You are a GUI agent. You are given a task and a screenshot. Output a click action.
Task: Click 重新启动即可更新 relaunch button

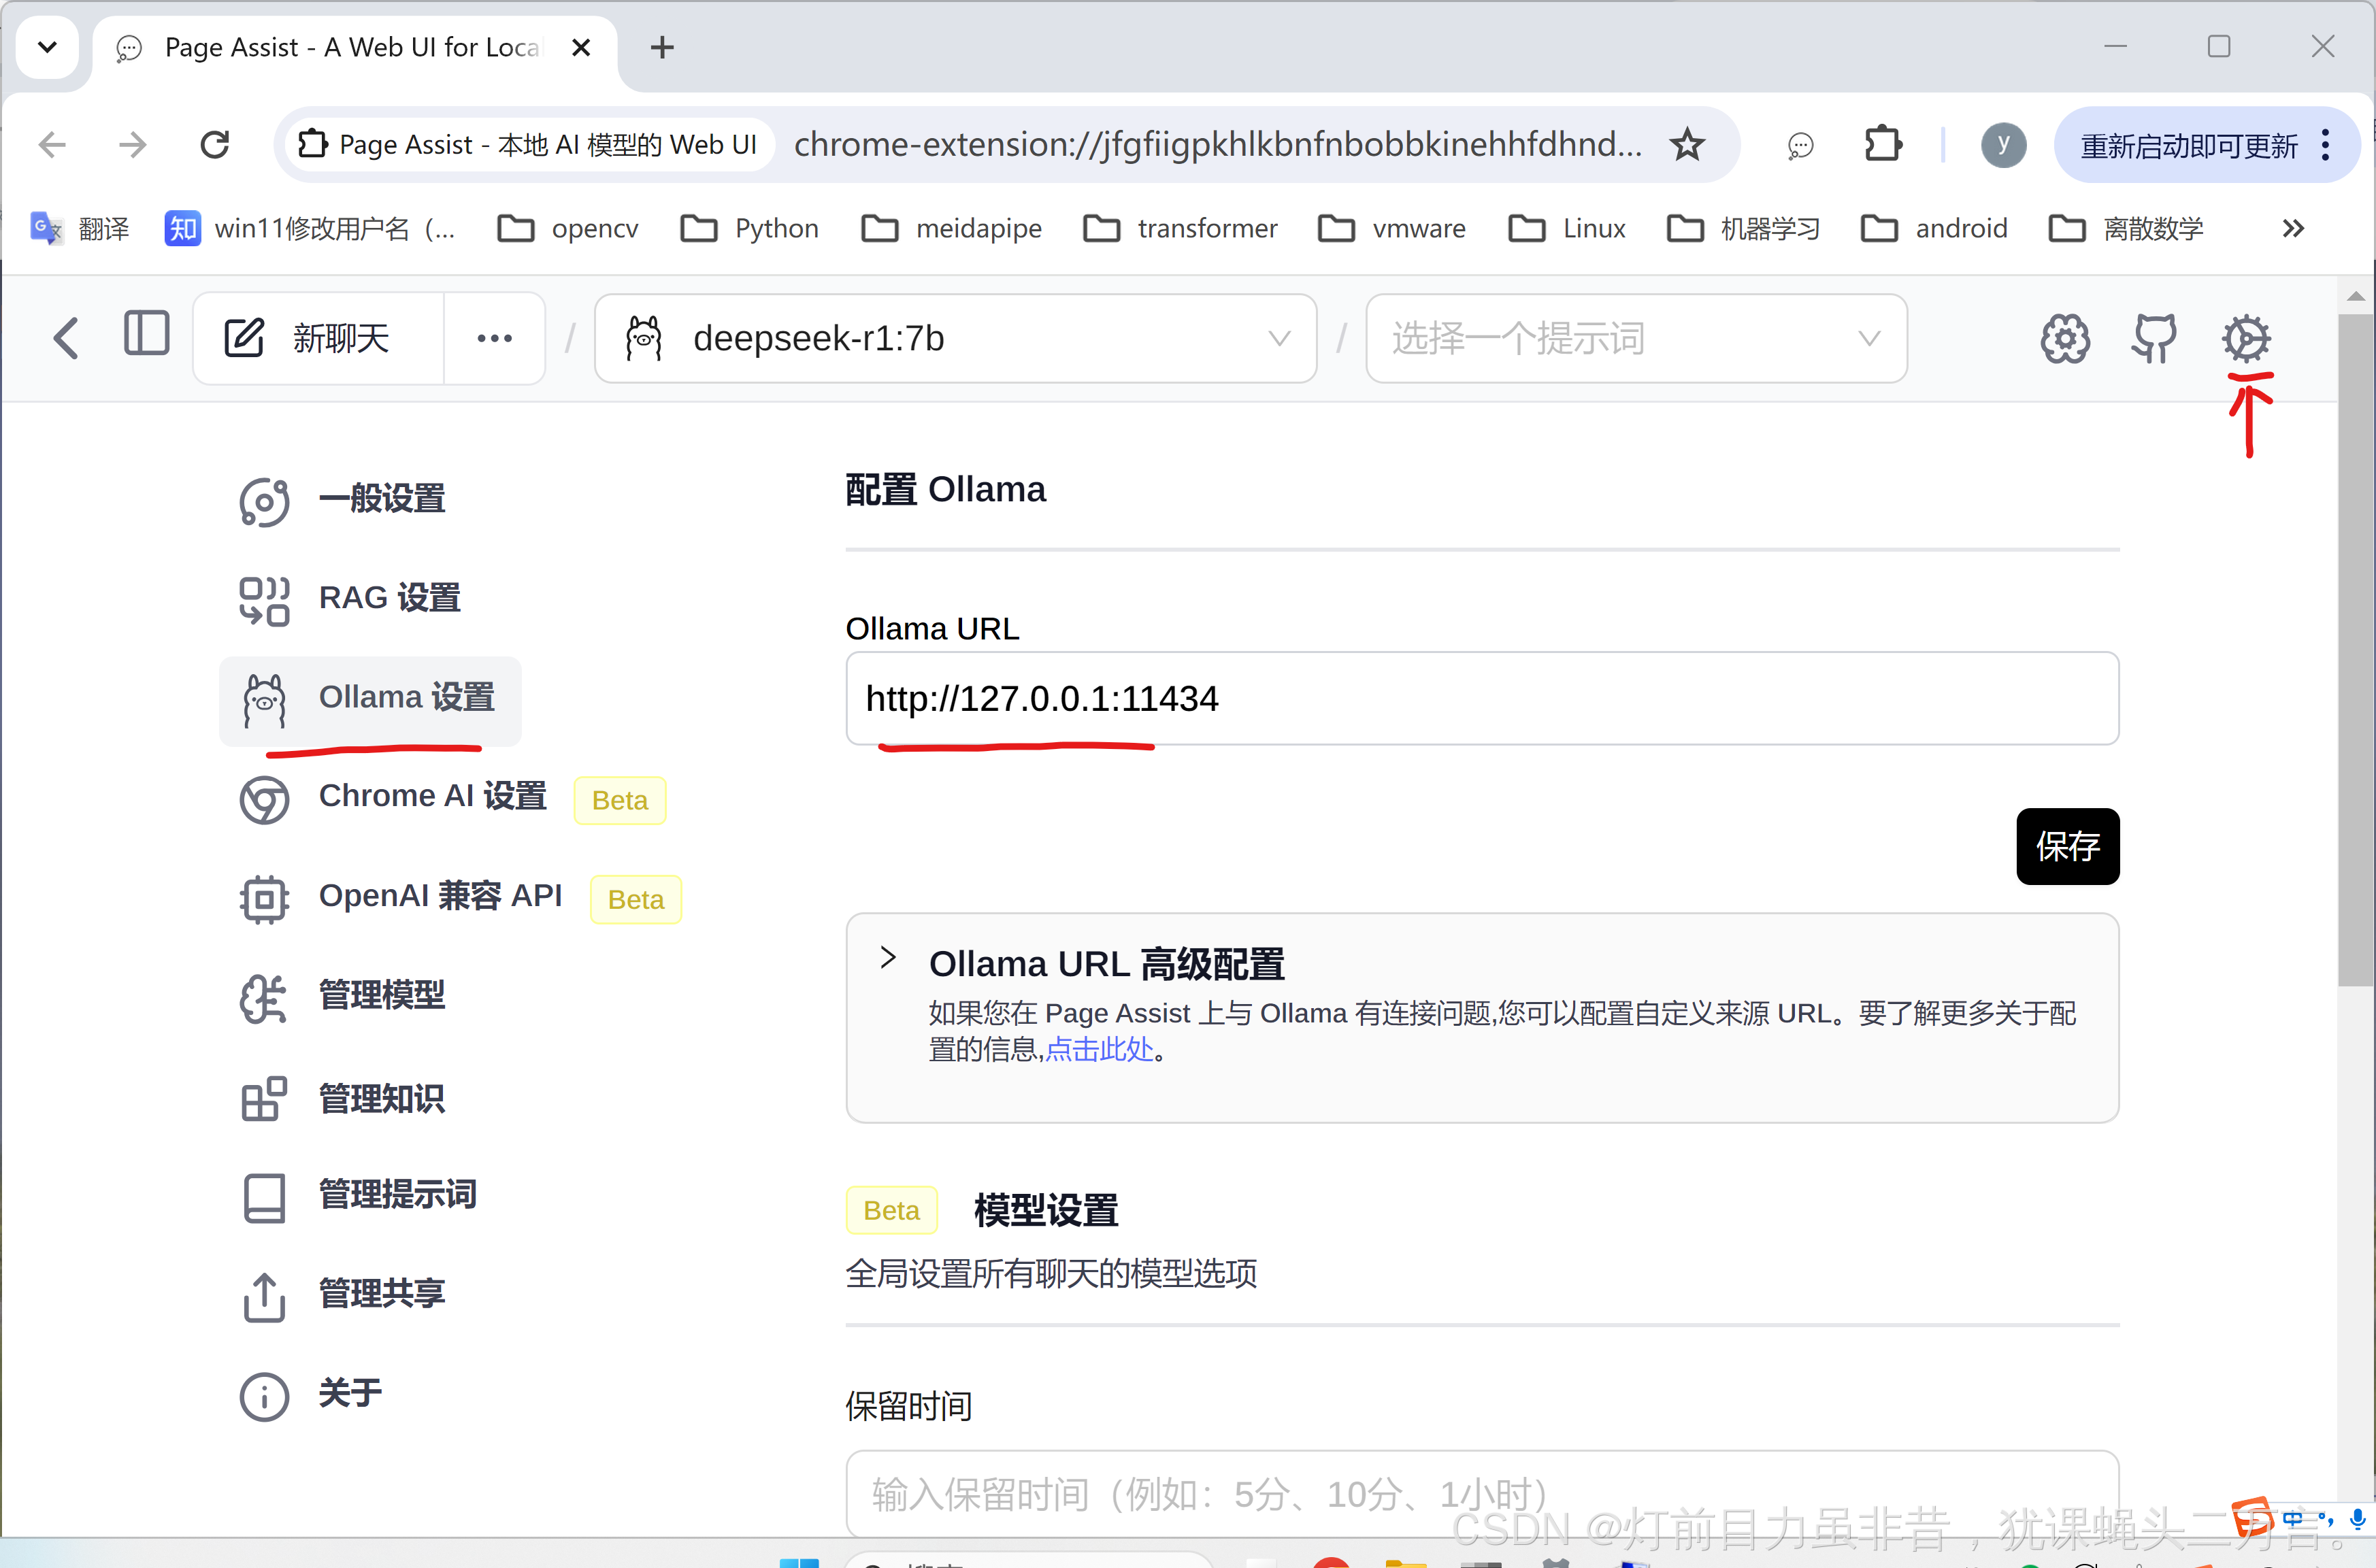click(x=2188, y=146)
